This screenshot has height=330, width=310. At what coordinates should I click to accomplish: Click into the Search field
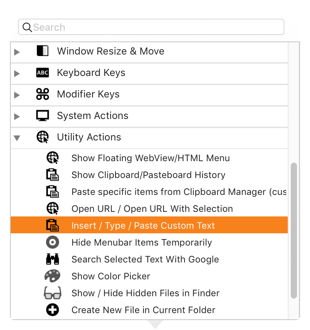tap(151, 27)
